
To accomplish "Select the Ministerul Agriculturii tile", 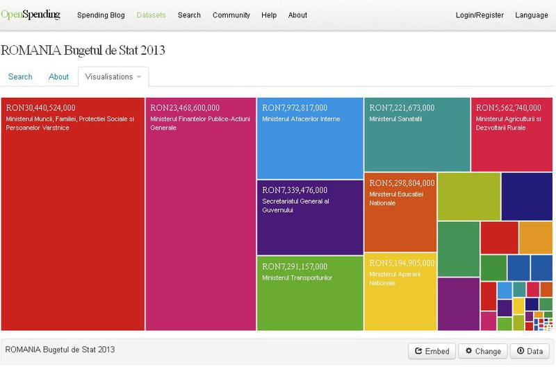I will [512, 135].
